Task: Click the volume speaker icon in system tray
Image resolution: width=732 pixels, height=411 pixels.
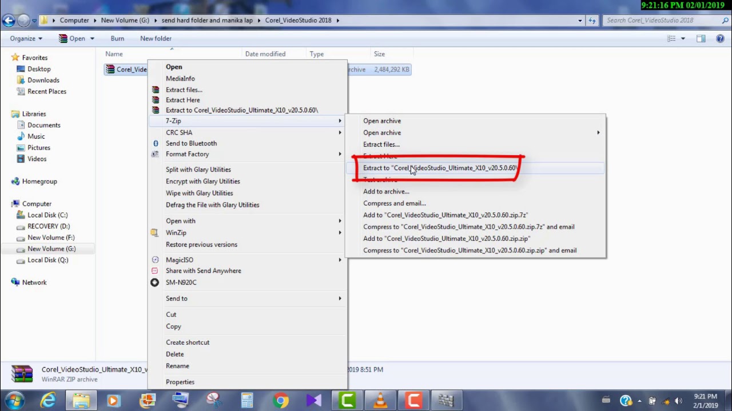Action: point(679,401)
